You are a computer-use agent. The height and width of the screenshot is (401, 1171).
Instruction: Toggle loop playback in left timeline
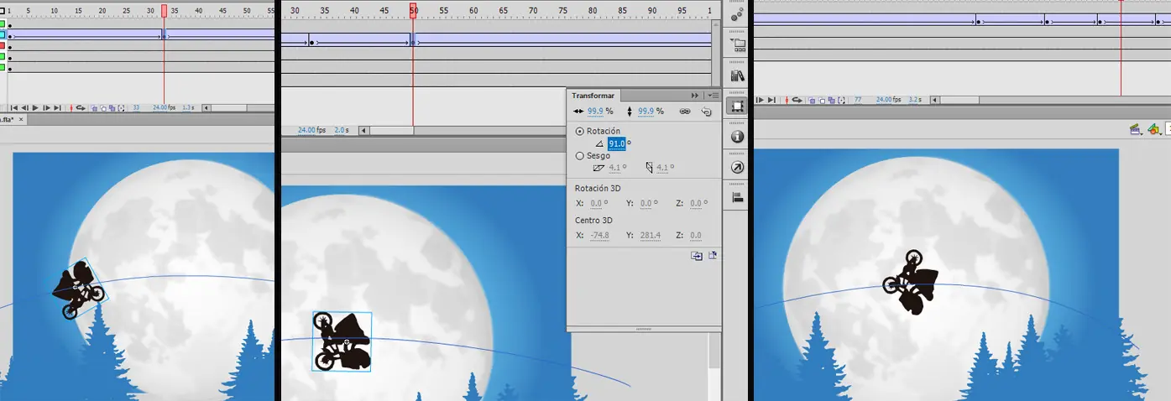tap(81, 108)
